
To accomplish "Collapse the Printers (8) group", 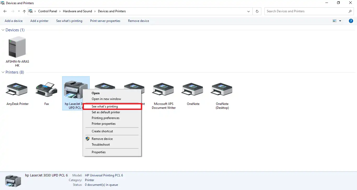I will [x=3, y=72].
